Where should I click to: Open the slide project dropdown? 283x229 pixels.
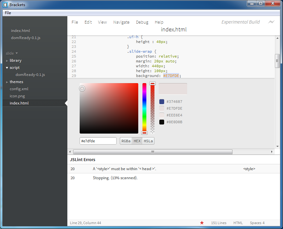[x=12, y=53]
